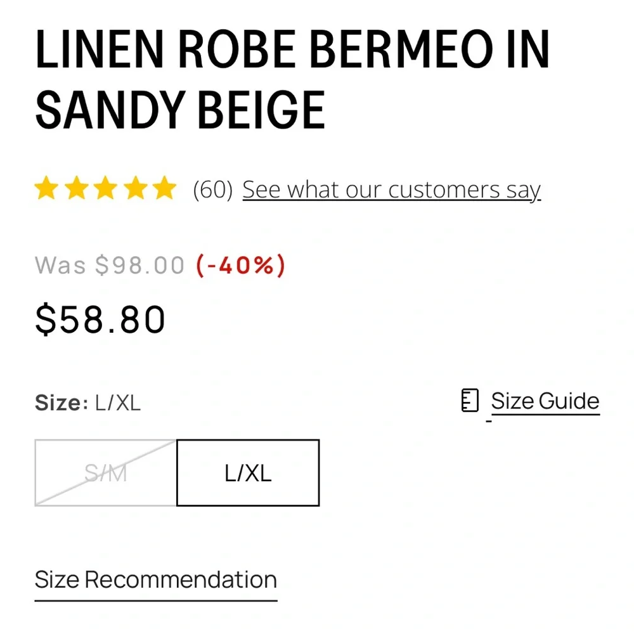Click the underline beneath Size Recommendation
Viewport: 634px width, 634px height.
point(155,600)
